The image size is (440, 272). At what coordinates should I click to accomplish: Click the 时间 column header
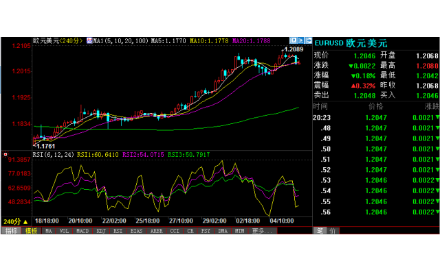[x=320, y=106]
